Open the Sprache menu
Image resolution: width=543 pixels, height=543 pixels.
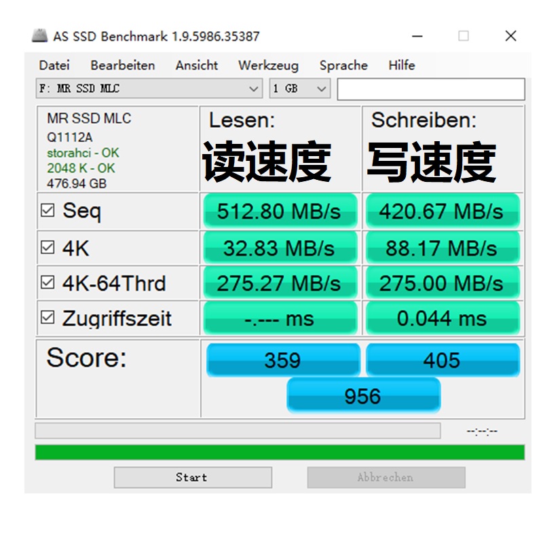point(343,65)
